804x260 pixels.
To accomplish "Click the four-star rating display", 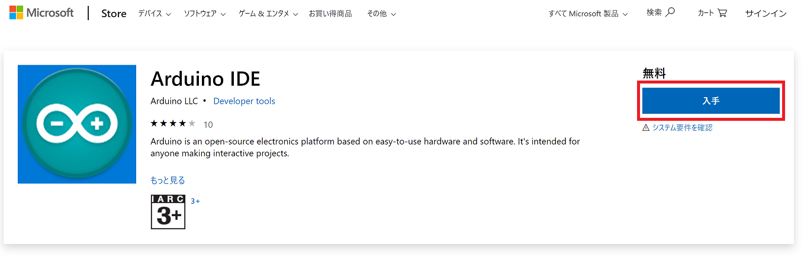I will pos(173,124).
